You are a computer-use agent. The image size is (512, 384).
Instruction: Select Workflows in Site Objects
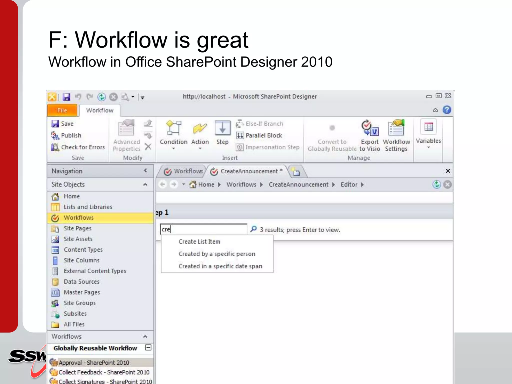(100, 218)
